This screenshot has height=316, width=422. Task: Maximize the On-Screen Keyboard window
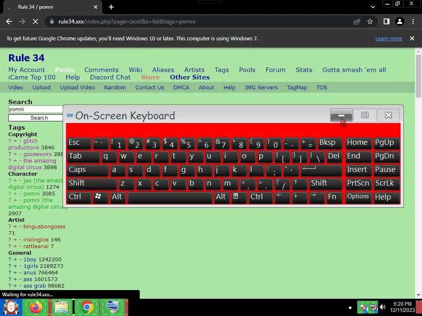[365, 115]
